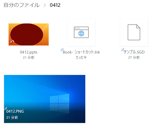This screenshot has height=131, width=164.
Task: Click the 0412.PNG caption text
Action: coord(15,111)
